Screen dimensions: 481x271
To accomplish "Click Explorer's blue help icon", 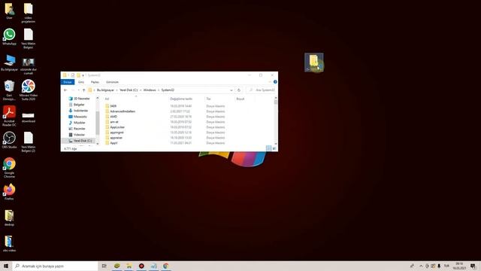I will pos(275,82).
